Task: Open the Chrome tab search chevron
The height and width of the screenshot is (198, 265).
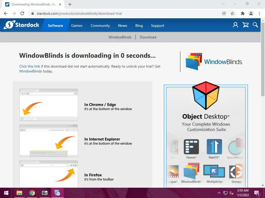Action: click(223, 4)
